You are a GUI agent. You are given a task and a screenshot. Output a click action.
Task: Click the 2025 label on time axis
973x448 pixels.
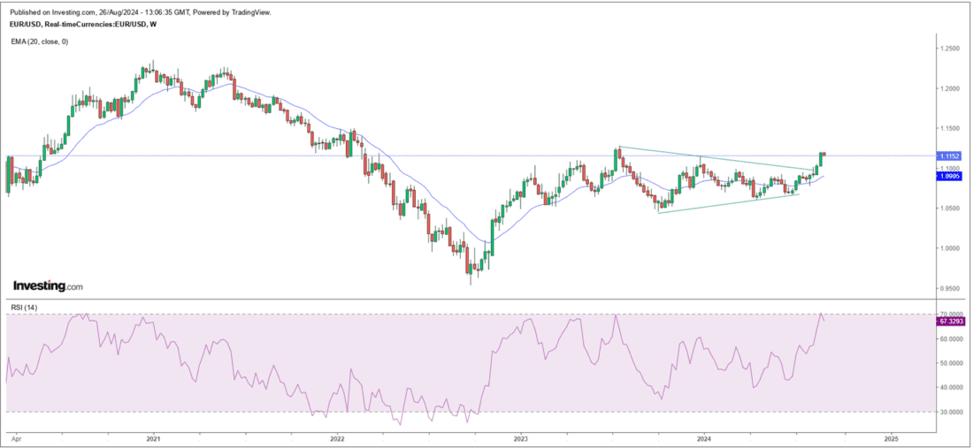click(x=891, y=437)
